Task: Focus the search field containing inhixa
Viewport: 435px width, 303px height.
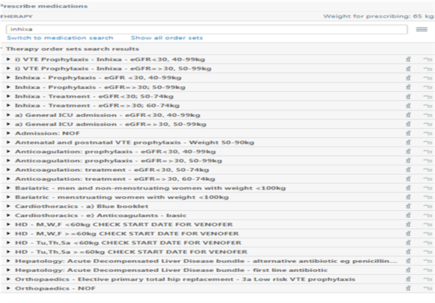Action: click(206, 29)
